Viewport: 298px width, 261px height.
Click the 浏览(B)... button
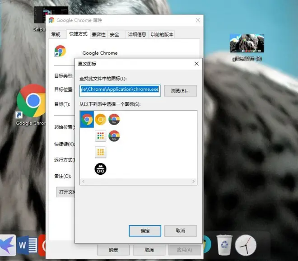click(x=180, y=91)
